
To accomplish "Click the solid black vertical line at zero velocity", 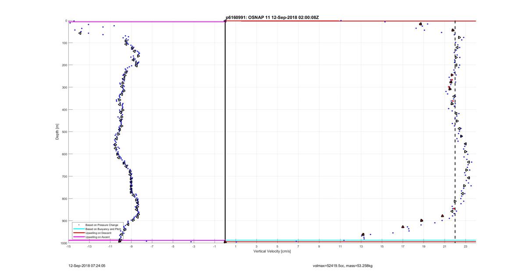I will [225, 132].
